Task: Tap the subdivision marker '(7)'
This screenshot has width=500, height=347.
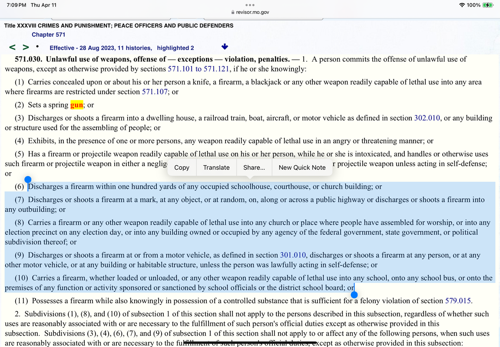Action: click(x=19, y=200)
